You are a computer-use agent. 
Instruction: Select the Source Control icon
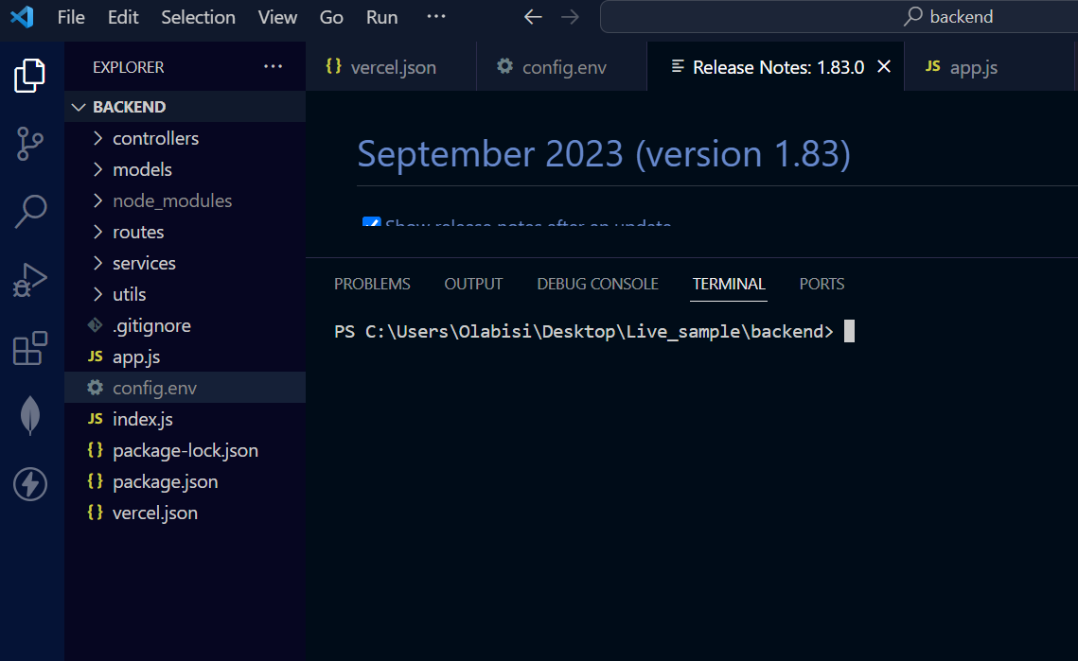pyautogui.click(x=29, y=144)
